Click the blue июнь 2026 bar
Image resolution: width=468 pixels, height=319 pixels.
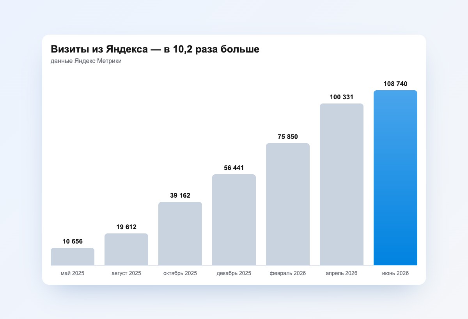click(x=395, y=178)
